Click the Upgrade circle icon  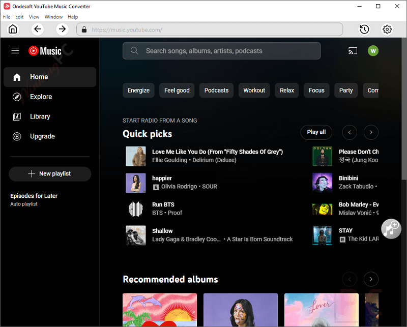tap(17, 136)
